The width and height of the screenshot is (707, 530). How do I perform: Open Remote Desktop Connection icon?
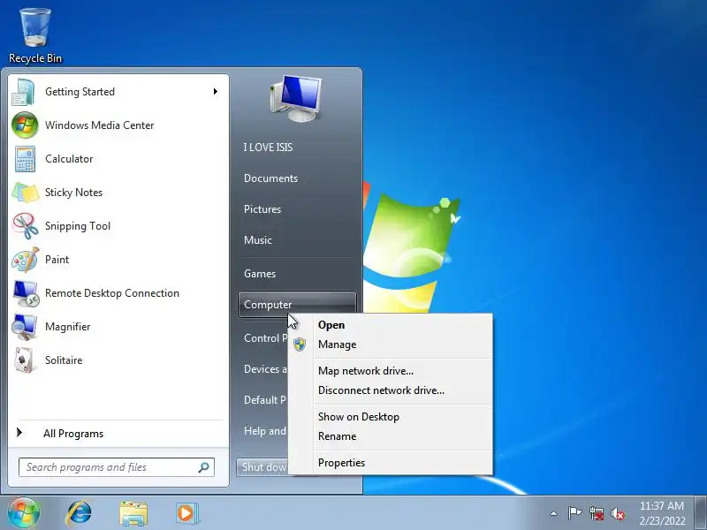point(26,293)
